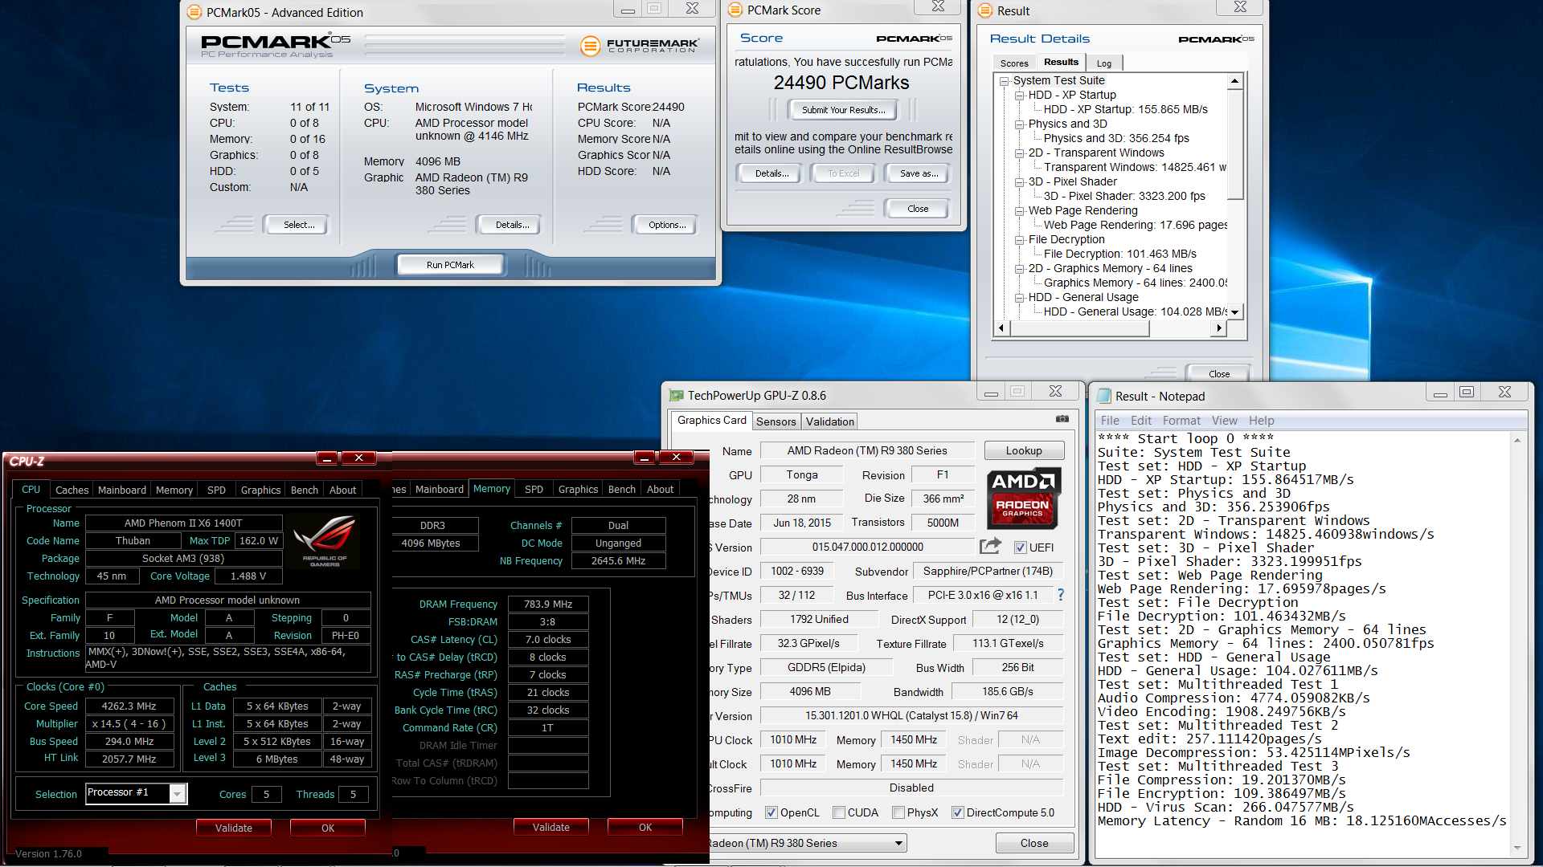Viewport: 1543px width, 867px height.
Task: Collapse the HDD - XP Startup node
Action: pyautogui.click(x=1020, y=96)
